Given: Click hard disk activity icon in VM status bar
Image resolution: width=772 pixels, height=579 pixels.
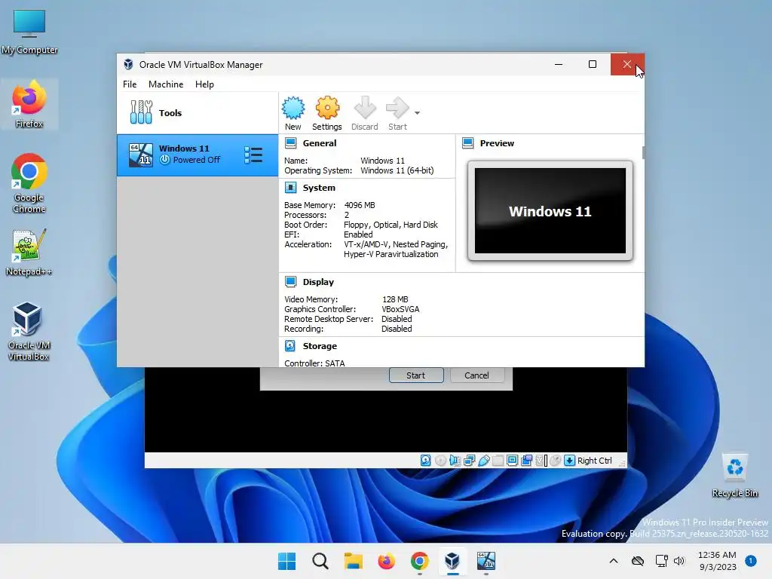Looking at the screenshot, I should 425,461.
